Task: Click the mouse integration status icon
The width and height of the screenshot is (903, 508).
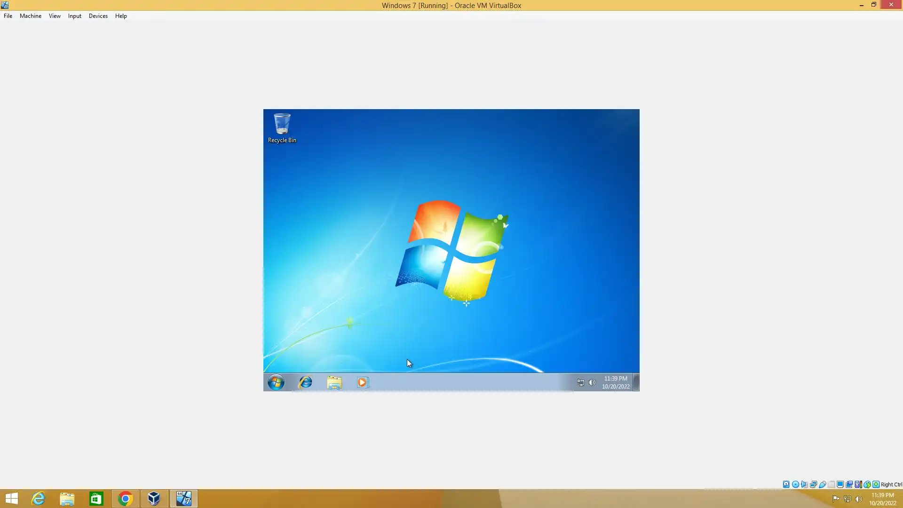Action: click(x=867, y=484)
